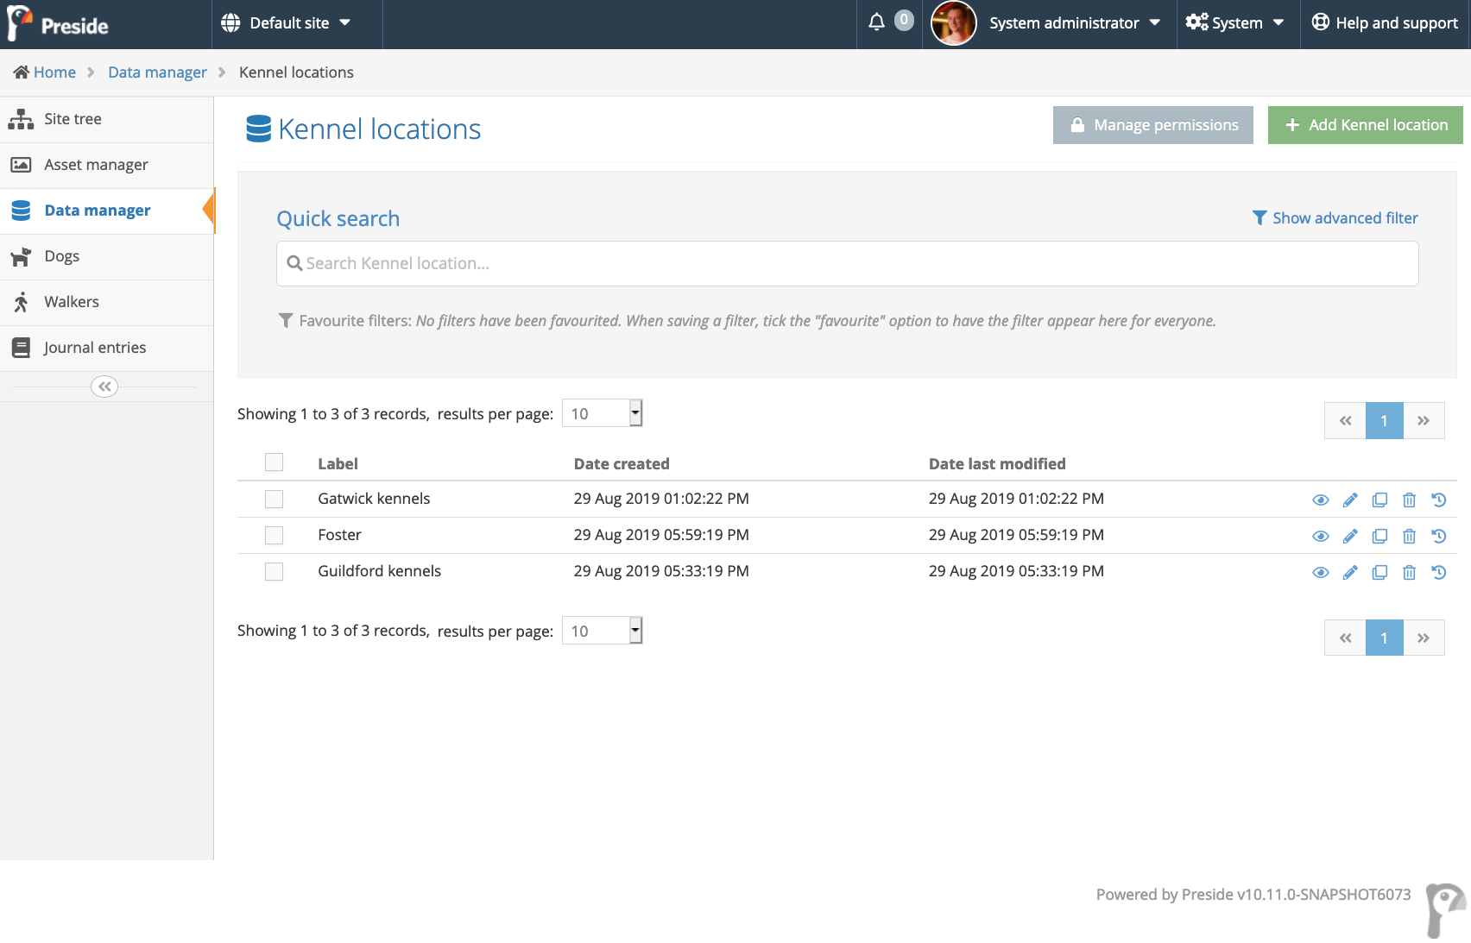The height and width of the screenshot is (943, 1471).
Task: Open the top results per page dropdown
Action: point(602,413)
